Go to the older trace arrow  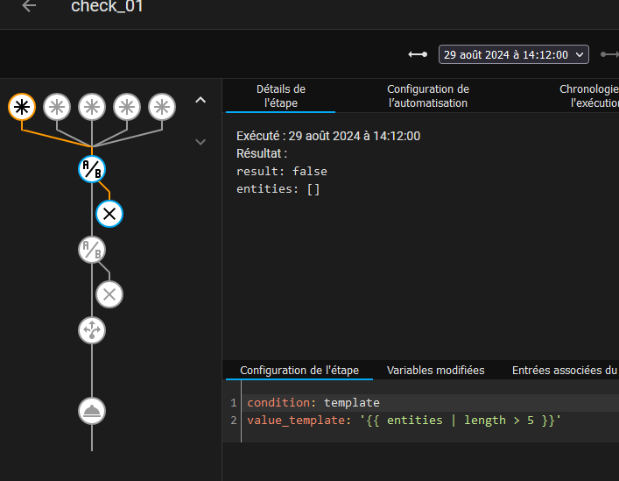tap(418, 54)
